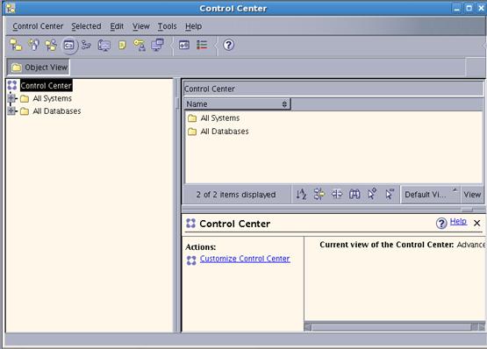The image size is (487, 349).
Task: Click the Customize Columns icon
Action: pos(337,194)
